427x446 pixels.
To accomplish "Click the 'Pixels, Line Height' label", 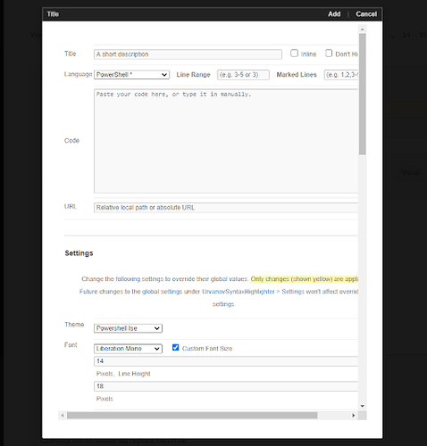I will [x=123, y=374].
